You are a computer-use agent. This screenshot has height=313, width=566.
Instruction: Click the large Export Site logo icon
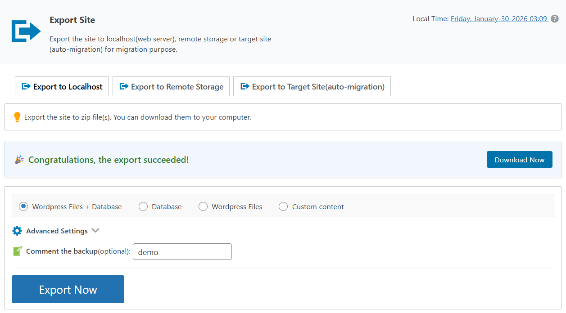tap(26, 31)
